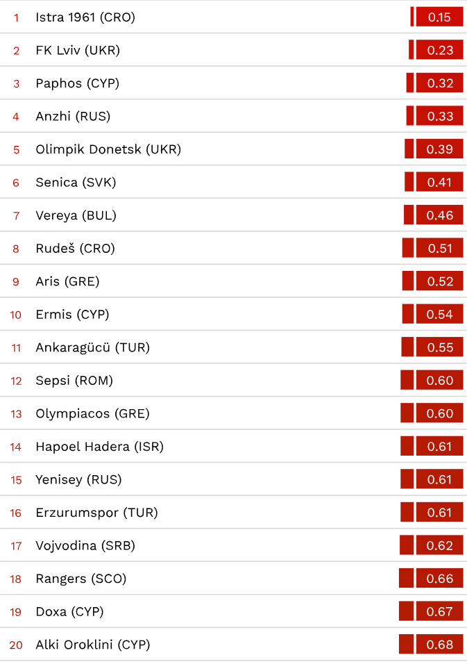Click on Anzhi (RUS) team link
Viewport: 467px width, 662px height.
click(73, 117)
